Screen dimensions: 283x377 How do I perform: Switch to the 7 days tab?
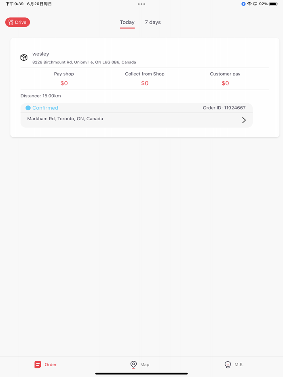click(x=153, y=22)
